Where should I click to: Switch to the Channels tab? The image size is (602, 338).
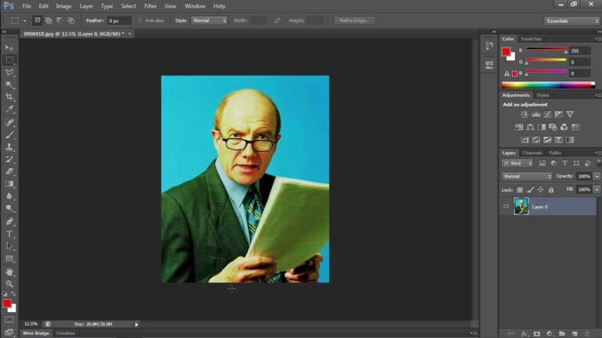(x=532, y=153)
